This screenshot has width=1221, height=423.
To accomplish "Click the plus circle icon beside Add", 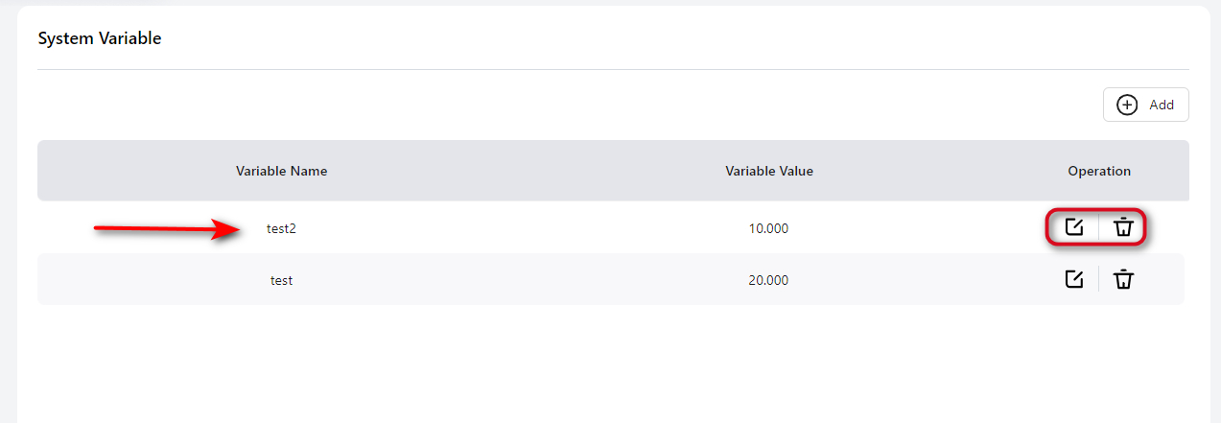I will (x=1128, y=105).
